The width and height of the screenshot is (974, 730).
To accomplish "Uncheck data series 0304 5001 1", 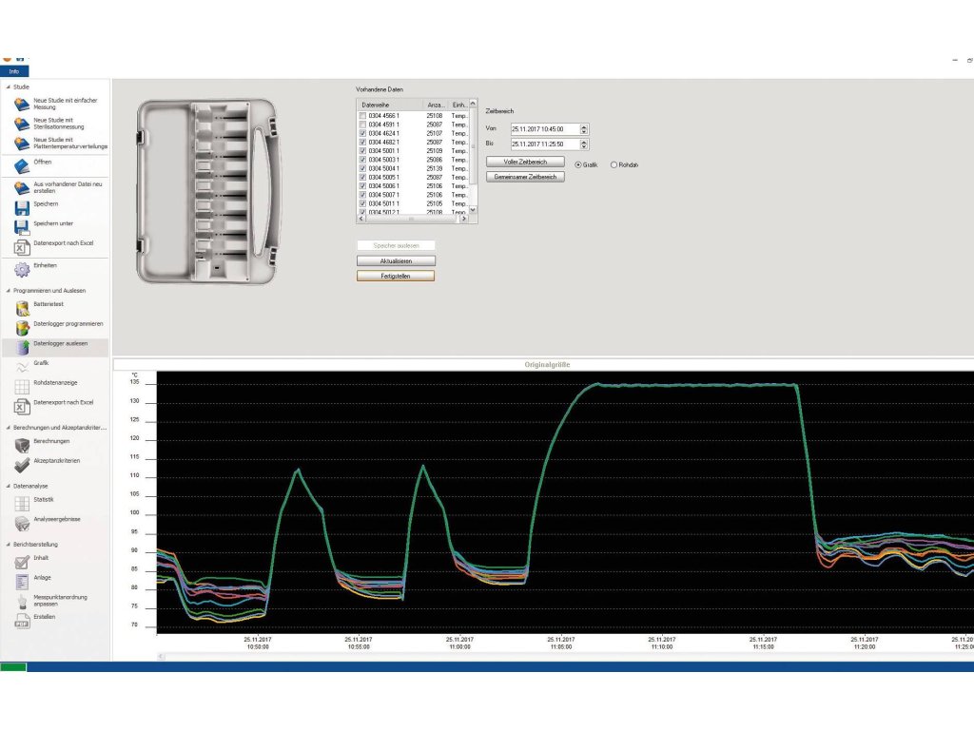I will click(x=362, y=151).
